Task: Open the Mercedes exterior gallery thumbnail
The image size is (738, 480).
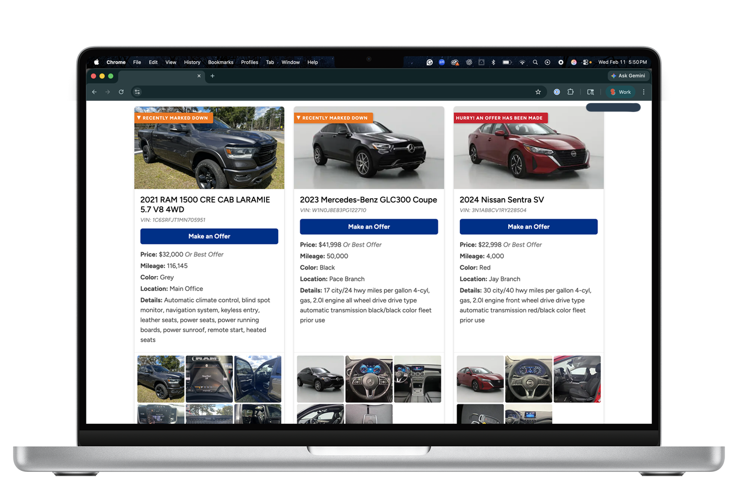Action: [321, 379]
